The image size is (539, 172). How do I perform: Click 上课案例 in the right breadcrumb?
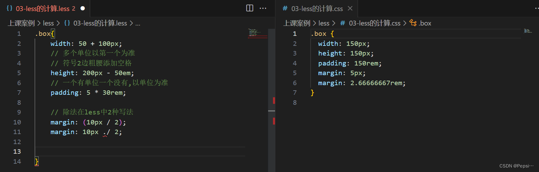click(x=297, y=23)
